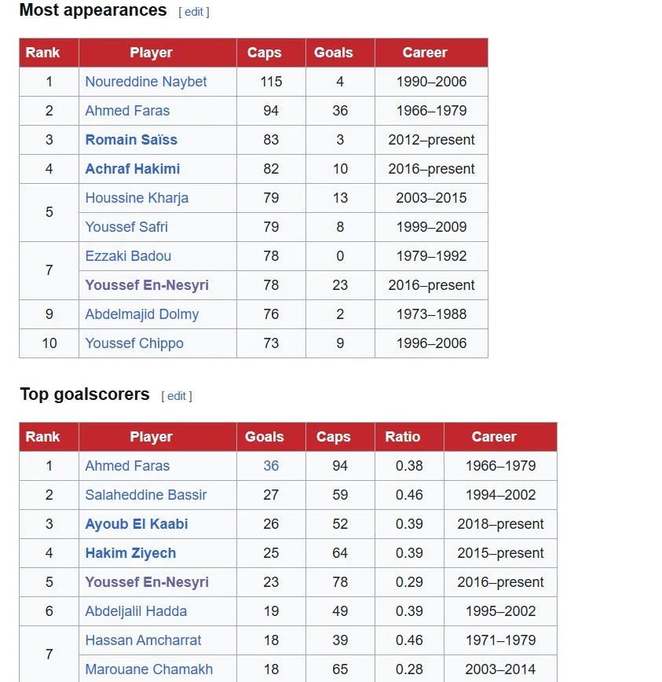Edit the Top goalscorers section
Viewport: 662px width, 682px height.
(x=177, y=396)
